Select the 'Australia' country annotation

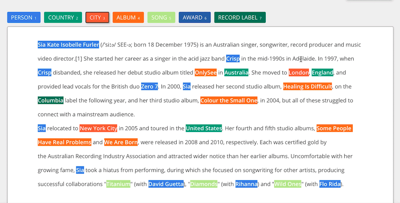click(236, 73)
